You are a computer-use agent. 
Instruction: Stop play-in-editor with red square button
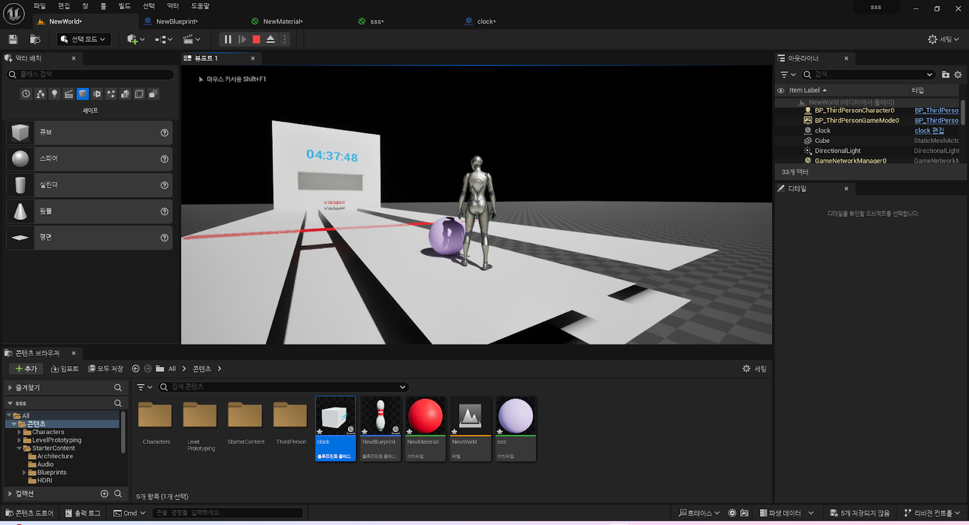256,39
